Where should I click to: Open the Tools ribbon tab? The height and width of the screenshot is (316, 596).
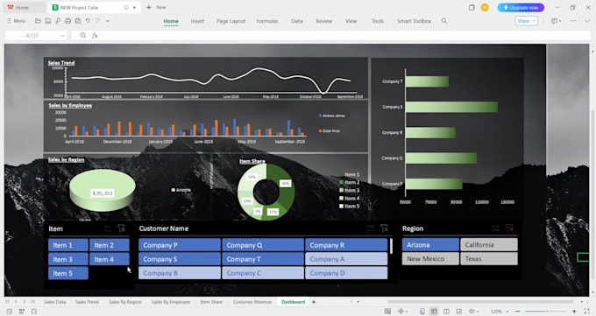point(378,21)
